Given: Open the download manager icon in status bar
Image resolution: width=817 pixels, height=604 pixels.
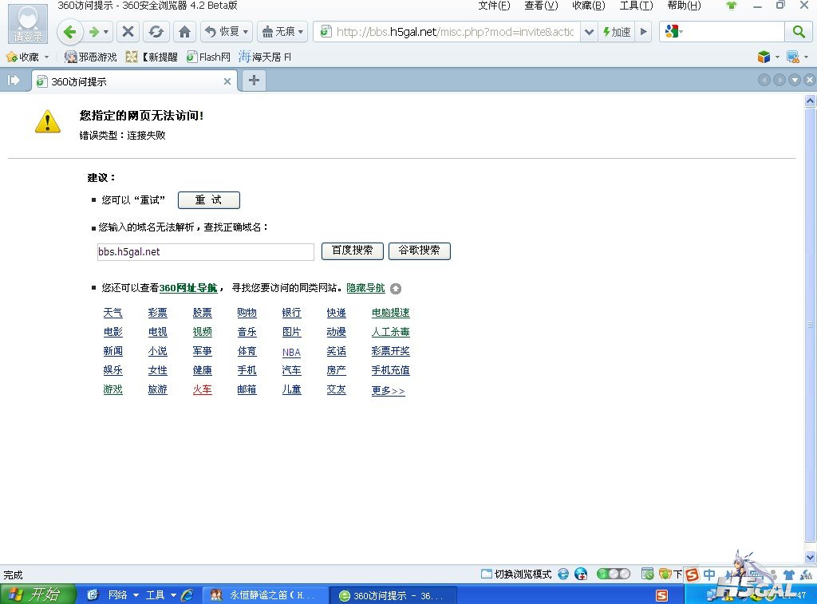Looking at the screenshot, I should 665,574.
